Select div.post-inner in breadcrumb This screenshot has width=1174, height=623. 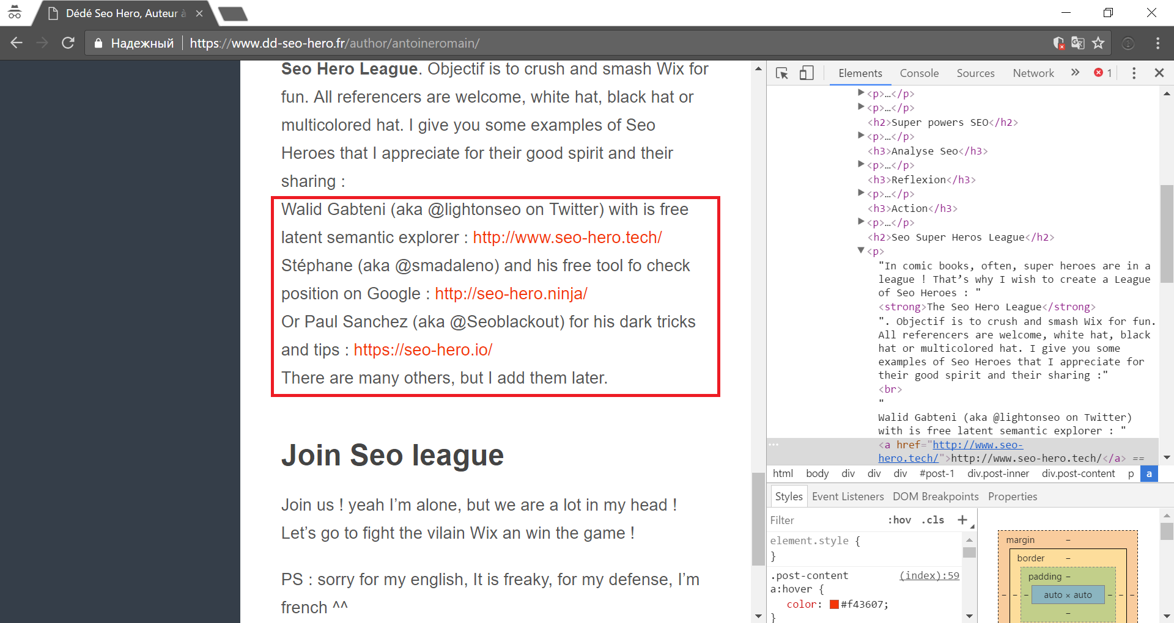[x=998, y=473]
